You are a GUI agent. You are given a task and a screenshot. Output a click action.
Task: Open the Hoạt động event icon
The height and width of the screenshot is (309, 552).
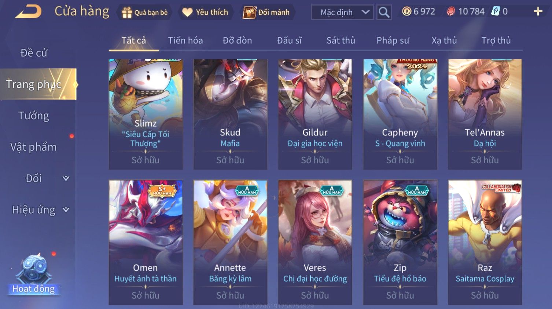(34, 274)
